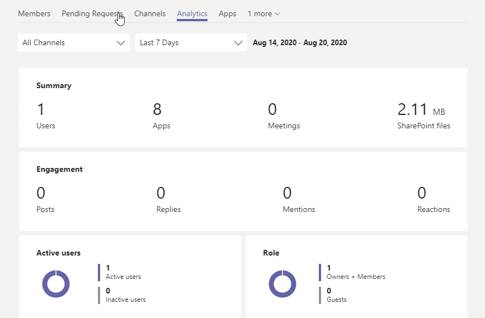
Task: Expand the '1 more' tab overflow
Action: pyautogui.click(x=264, y=13)
